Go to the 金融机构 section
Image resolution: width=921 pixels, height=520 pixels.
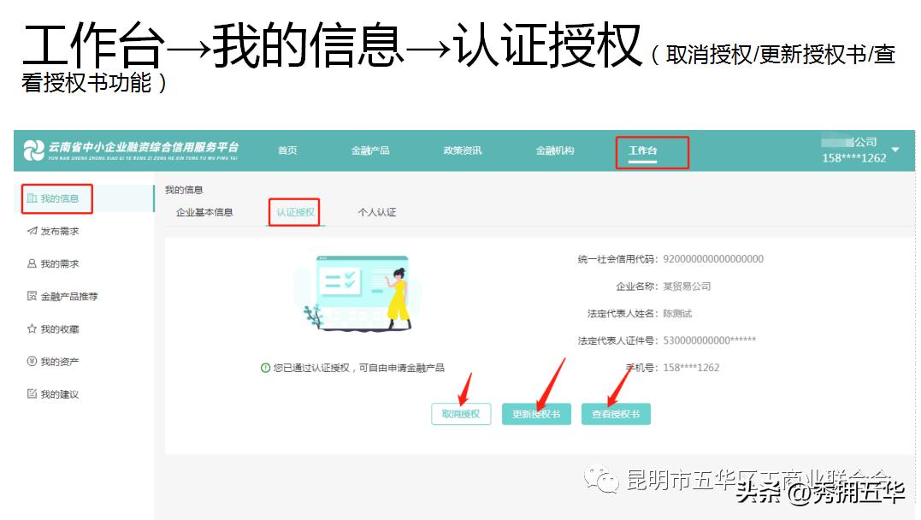[x=556, y=150]
